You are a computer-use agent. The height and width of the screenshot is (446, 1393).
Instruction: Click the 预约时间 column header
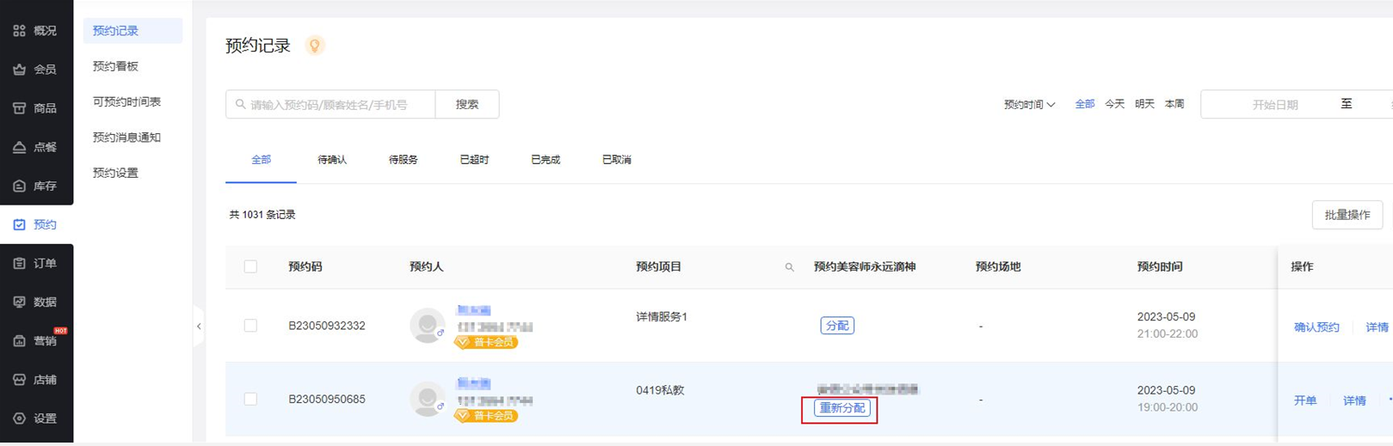click(x=1160, y=267)
